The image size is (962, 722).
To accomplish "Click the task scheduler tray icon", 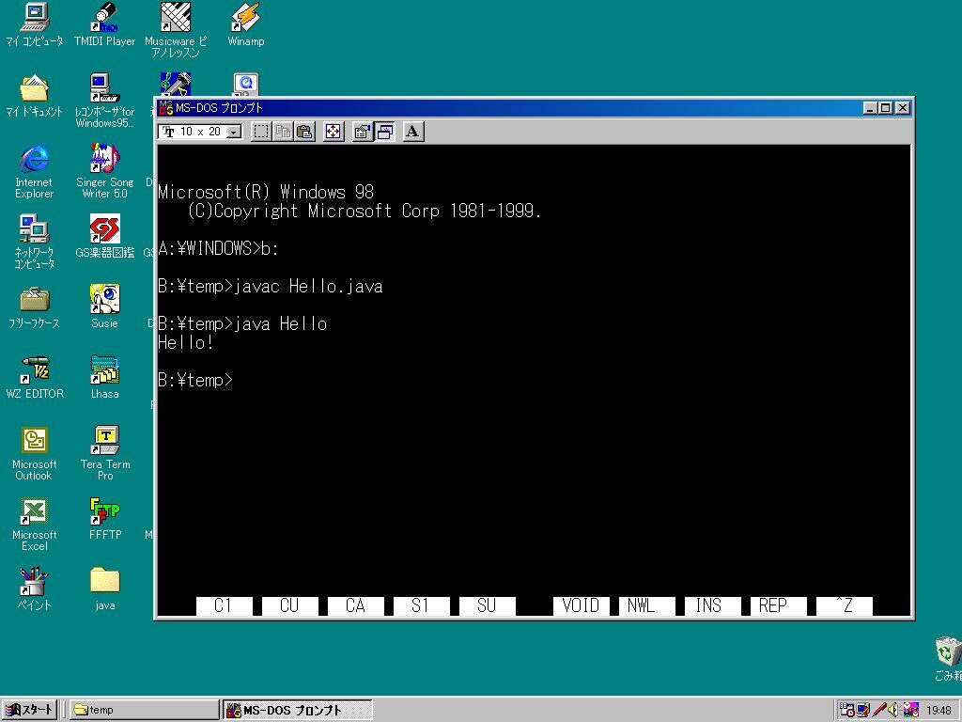I will point(847,710).
